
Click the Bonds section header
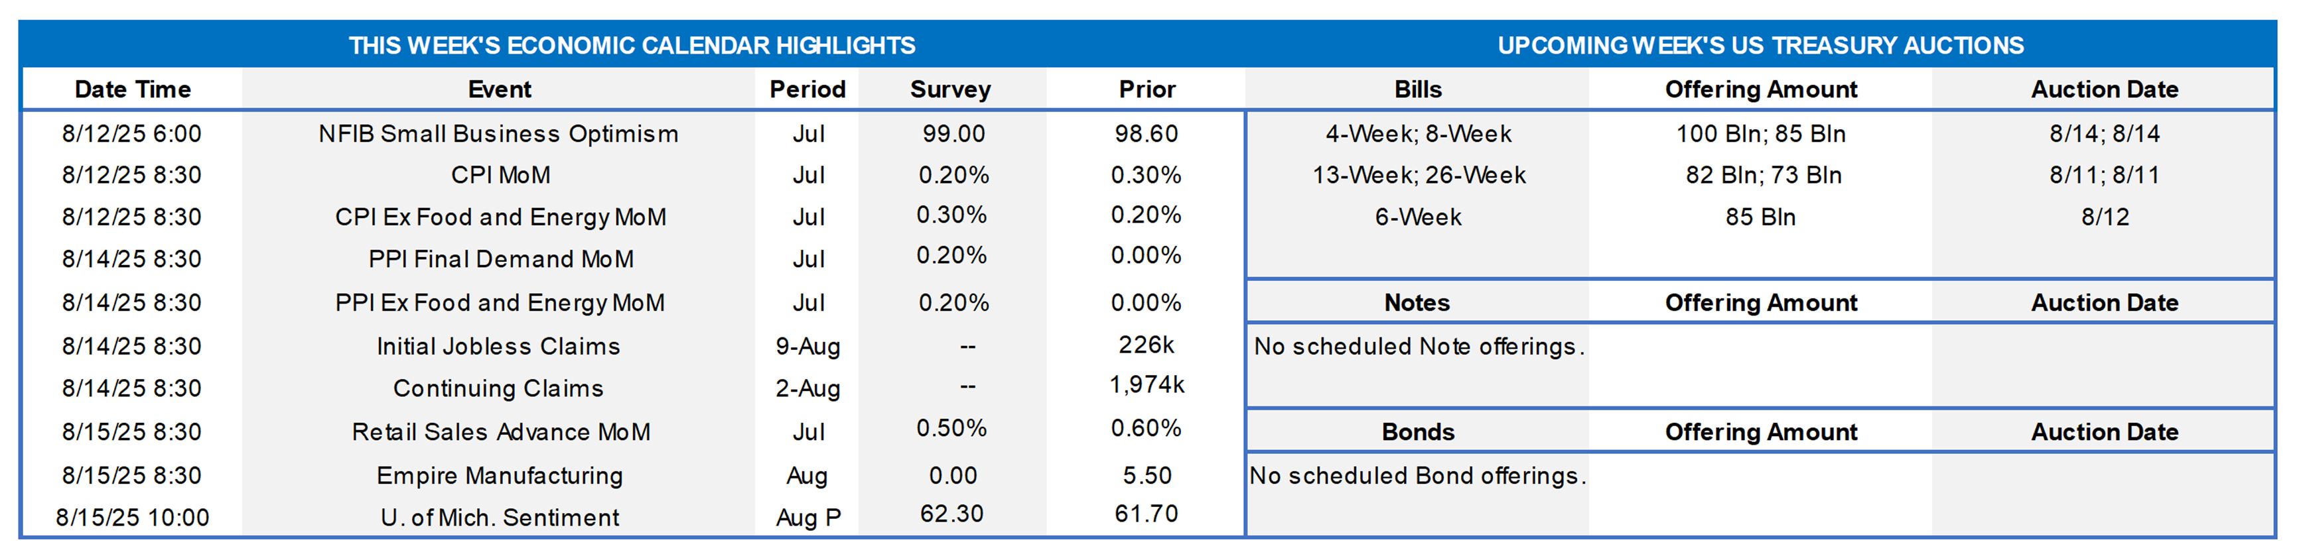tap(1417, 431)
